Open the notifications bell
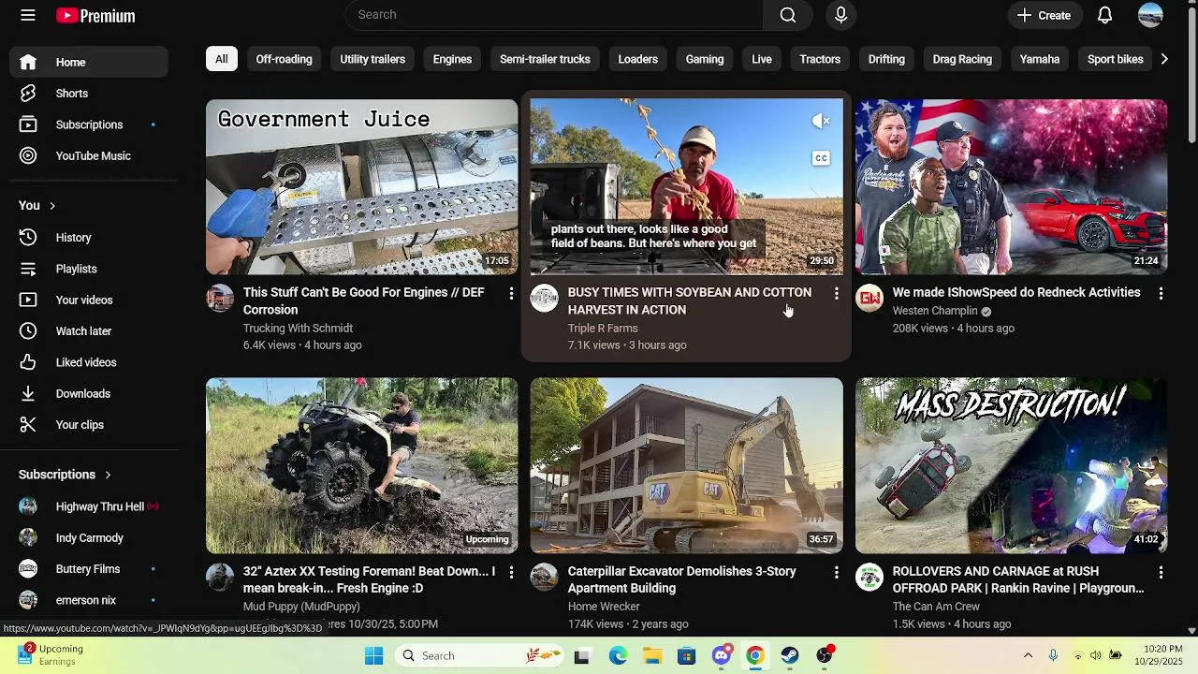This screenshot has height=674, width=1198. [x=1104, y=15]
